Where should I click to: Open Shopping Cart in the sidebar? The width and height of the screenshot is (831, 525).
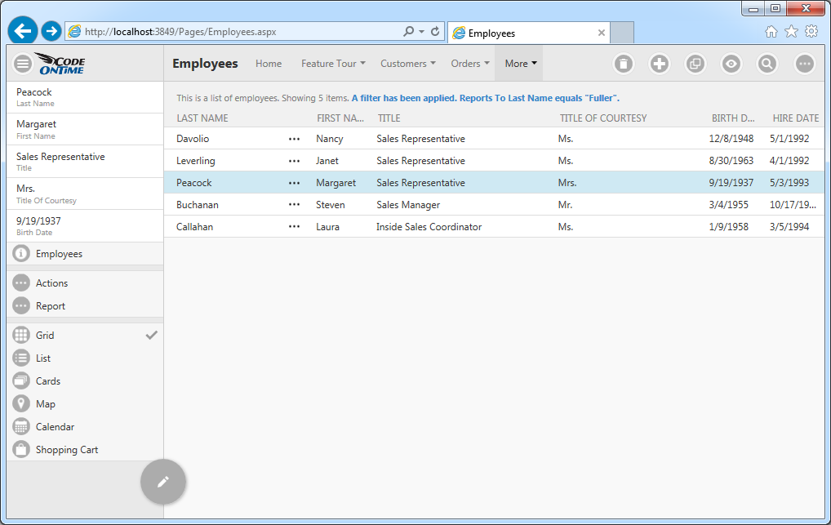[x=85, y=449]
